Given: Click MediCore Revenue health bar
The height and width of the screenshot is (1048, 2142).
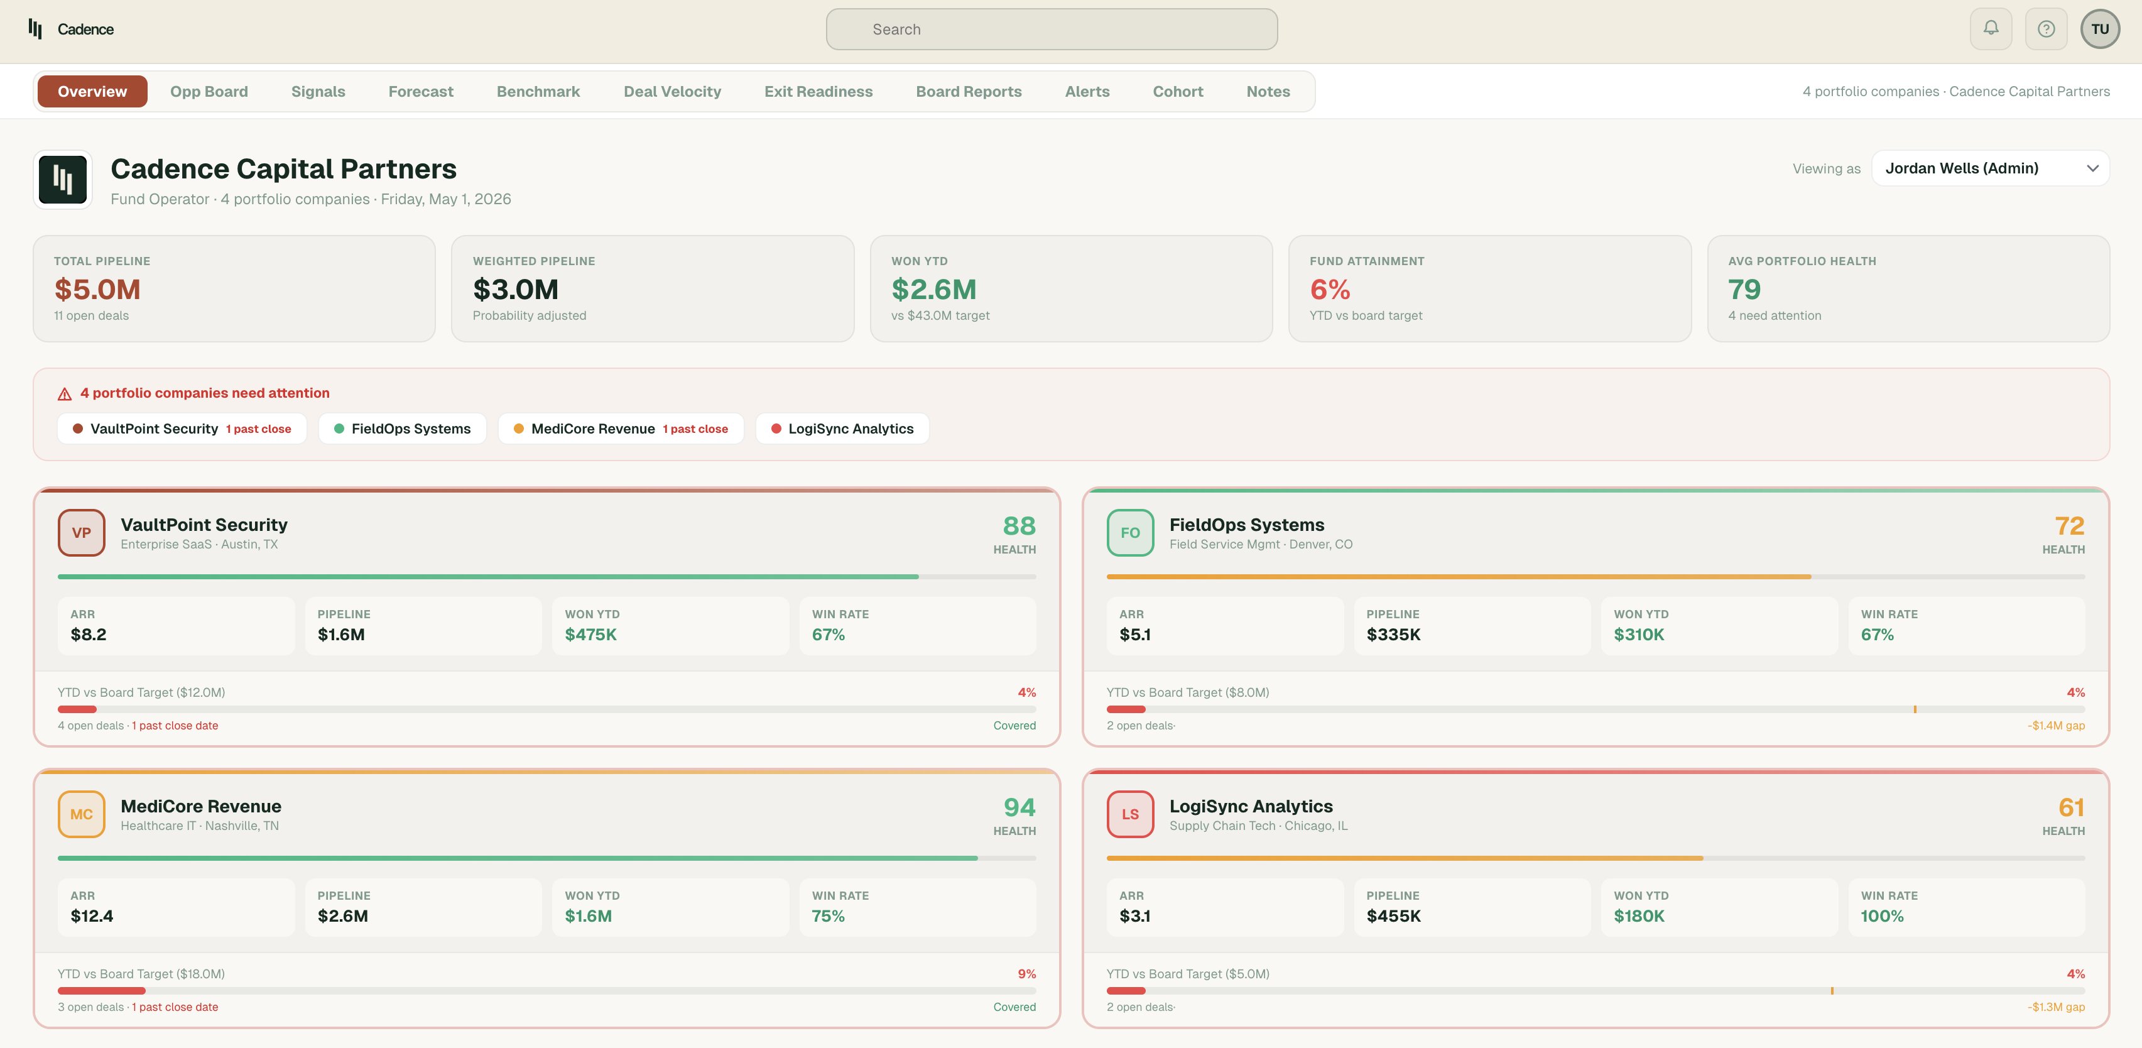Looking at the screenshot, I should point(547,858).
